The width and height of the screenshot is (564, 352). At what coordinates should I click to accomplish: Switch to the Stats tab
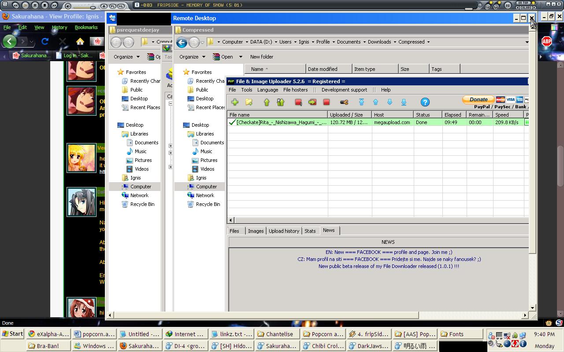[310, 231]
